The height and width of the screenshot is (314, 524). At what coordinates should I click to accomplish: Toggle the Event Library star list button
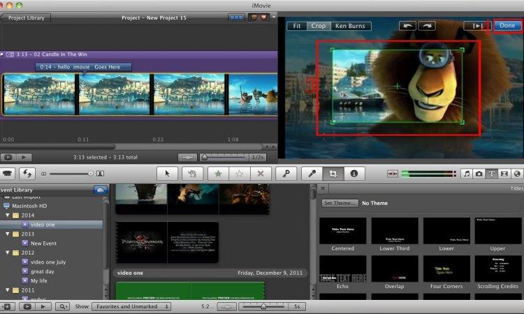click(x=8, y=306)
